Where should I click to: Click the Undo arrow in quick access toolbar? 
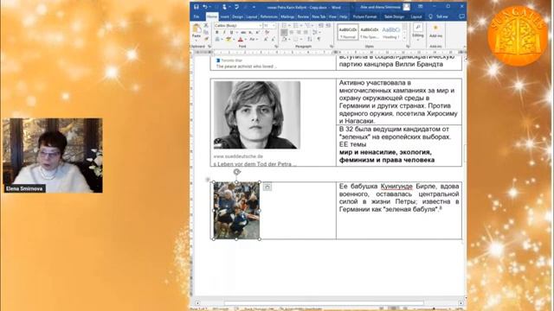[205, 7]
